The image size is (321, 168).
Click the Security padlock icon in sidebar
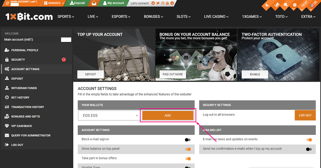click(x=7, y=59)
